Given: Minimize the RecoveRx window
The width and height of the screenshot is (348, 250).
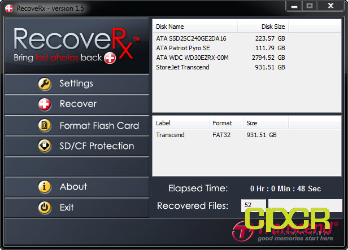Looking at the screenshot, I should [294, 6].
